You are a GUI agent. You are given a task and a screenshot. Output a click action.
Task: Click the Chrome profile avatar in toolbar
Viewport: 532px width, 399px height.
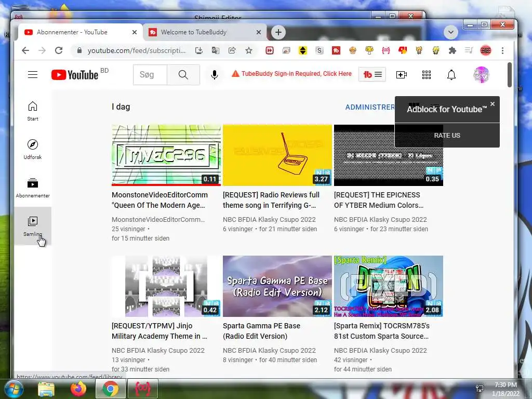(x=486, y=50)
